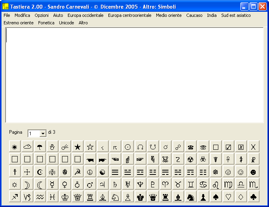The width and height of the screenshot is (269, 207).
Task: Insert the frowning face symbol
Action: (x=228, y=172)
